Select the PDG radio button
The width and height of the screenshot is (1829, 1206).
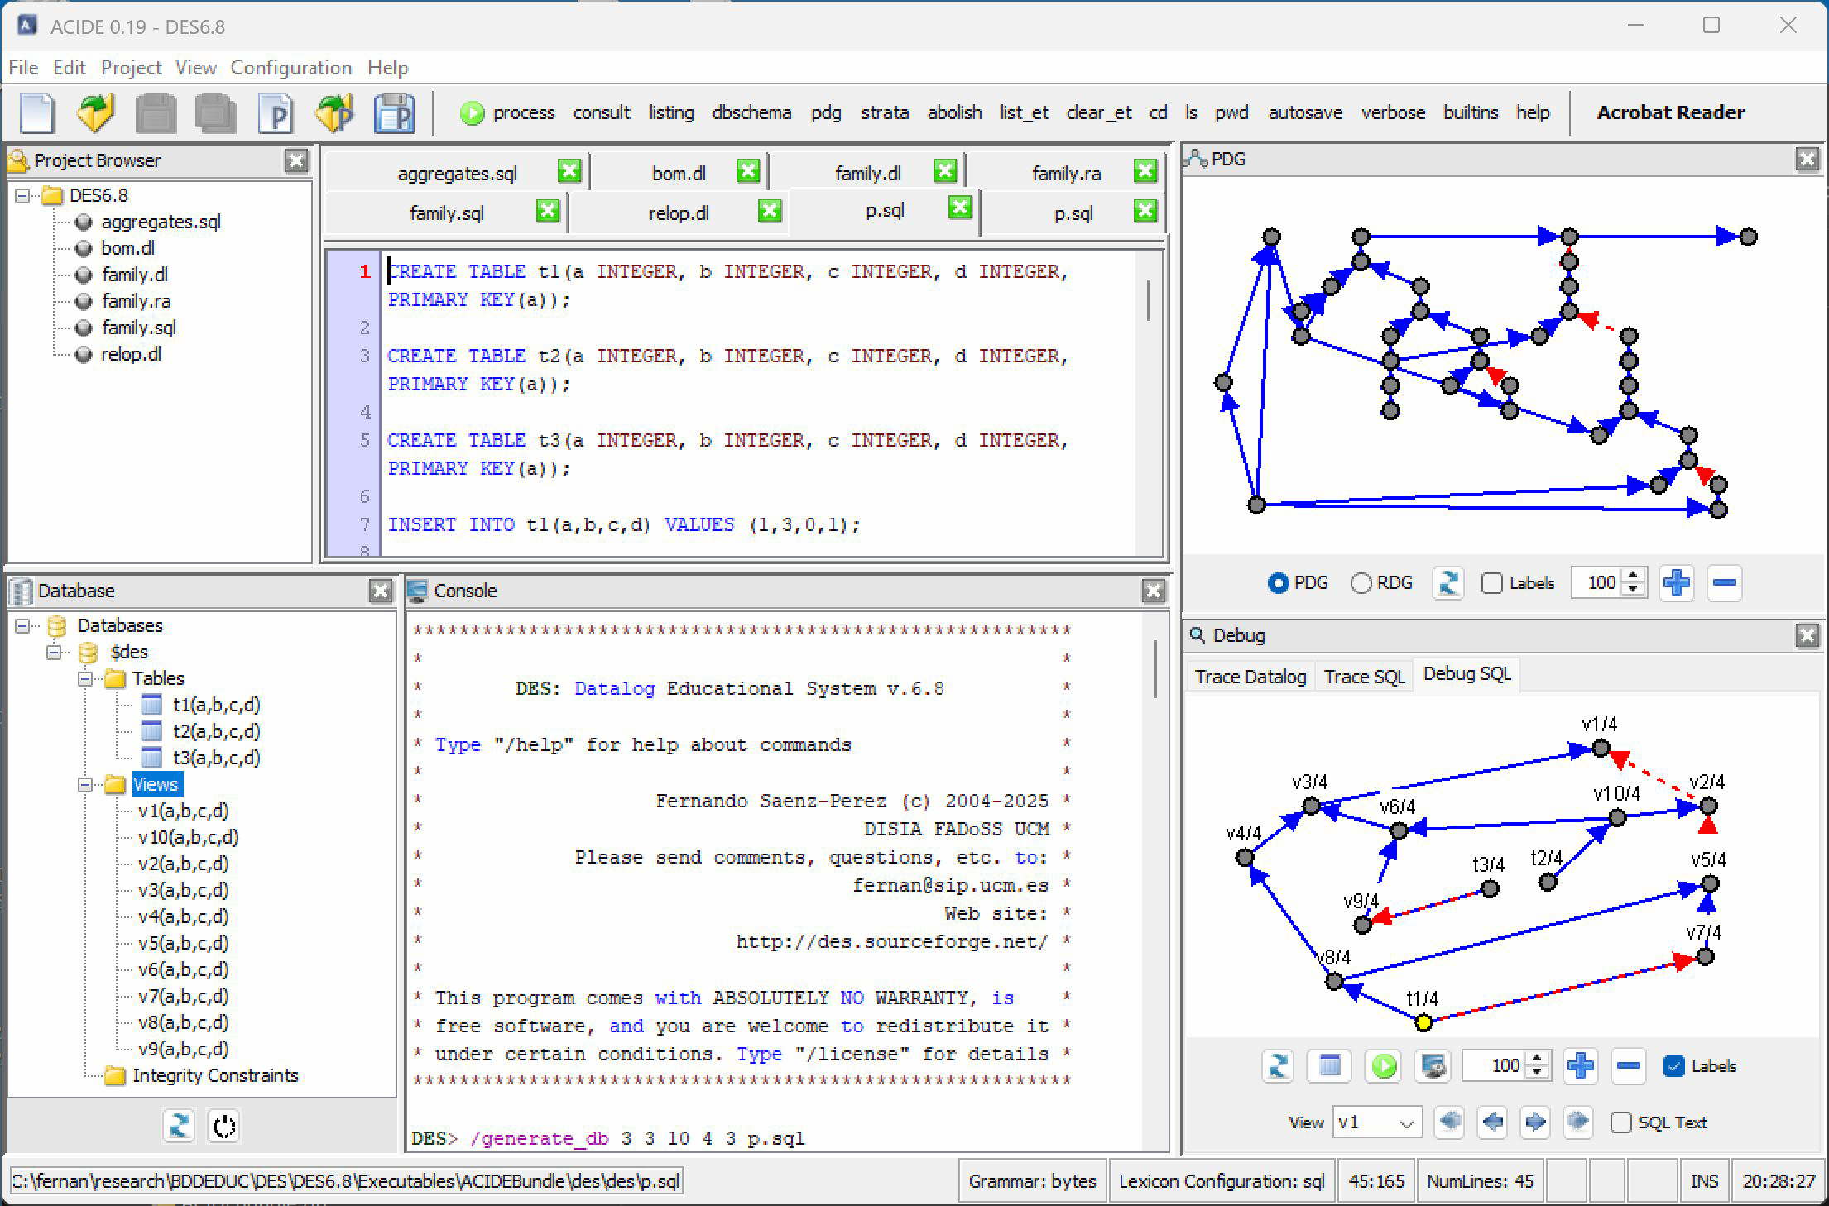coord(1278,583)
